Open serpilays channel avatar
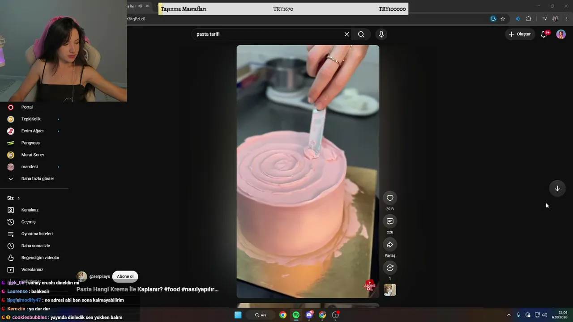Screen dimensions: 573x322 tap(82, 276)
